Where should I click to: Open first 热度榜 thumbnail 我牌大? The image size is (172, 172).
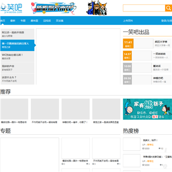coord(131,144)
